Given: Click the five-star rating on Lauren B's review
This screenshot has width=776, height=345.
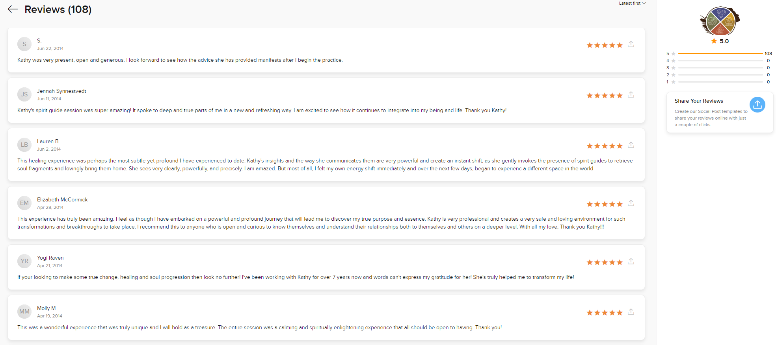Looking at the screenshot, I should [605, 146].
